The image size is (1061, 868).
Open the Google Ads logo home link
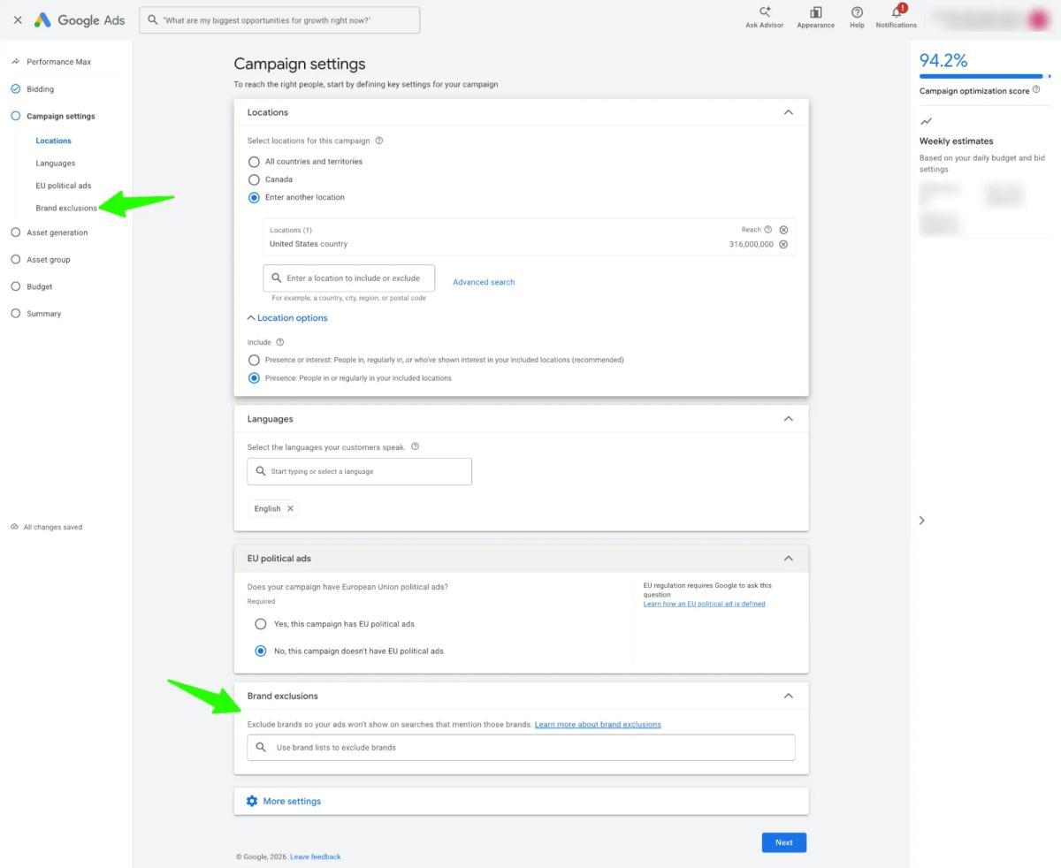click(x=80, y=19)
